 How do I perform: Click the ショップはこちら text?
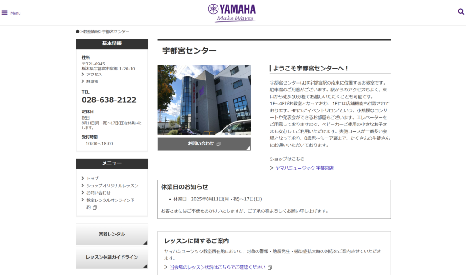(x=287, y=159)
